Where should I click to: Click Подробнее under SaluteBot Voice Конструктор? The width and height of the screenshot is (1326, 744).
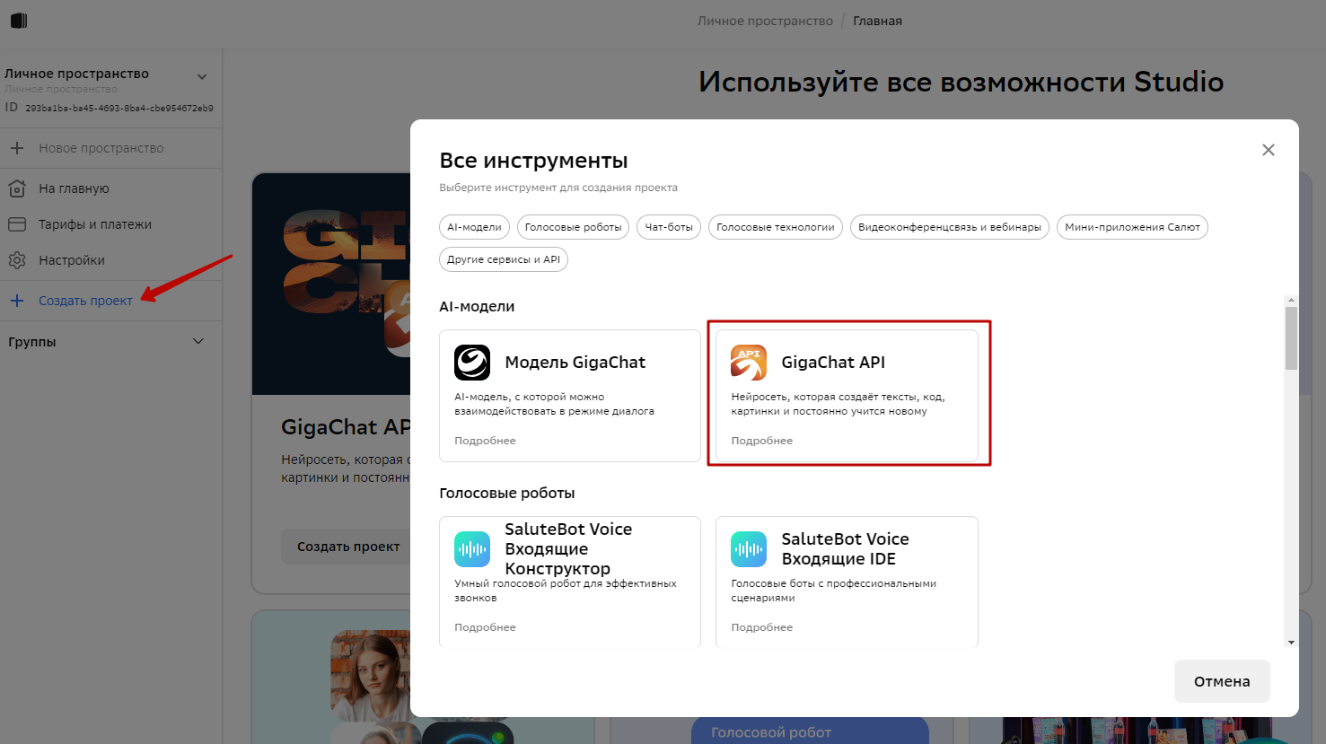(485, 627)
